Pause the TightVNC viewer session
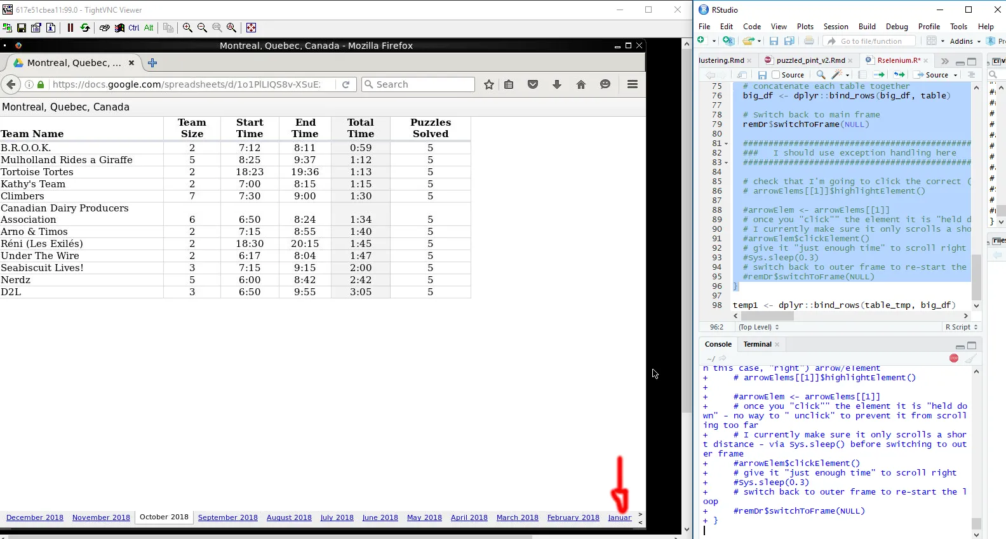The width and height of the screenshot is (1006, 539). (x=70, y=28)
